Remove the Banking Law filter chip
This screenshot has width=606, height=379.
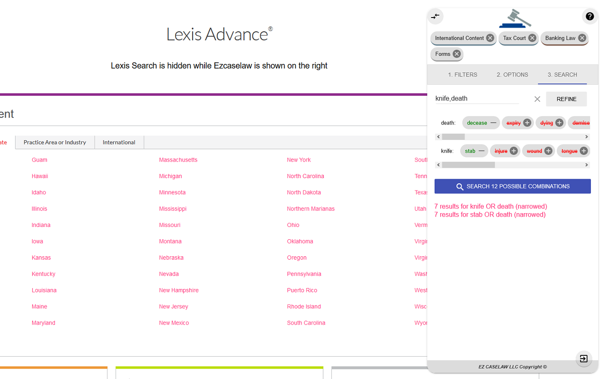pyautogui.click(x=582, y=38)
